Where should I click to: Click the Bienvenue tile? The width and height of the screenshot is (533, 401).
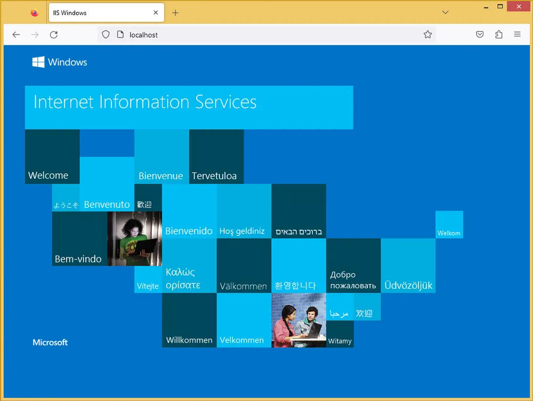coord(162,156)
